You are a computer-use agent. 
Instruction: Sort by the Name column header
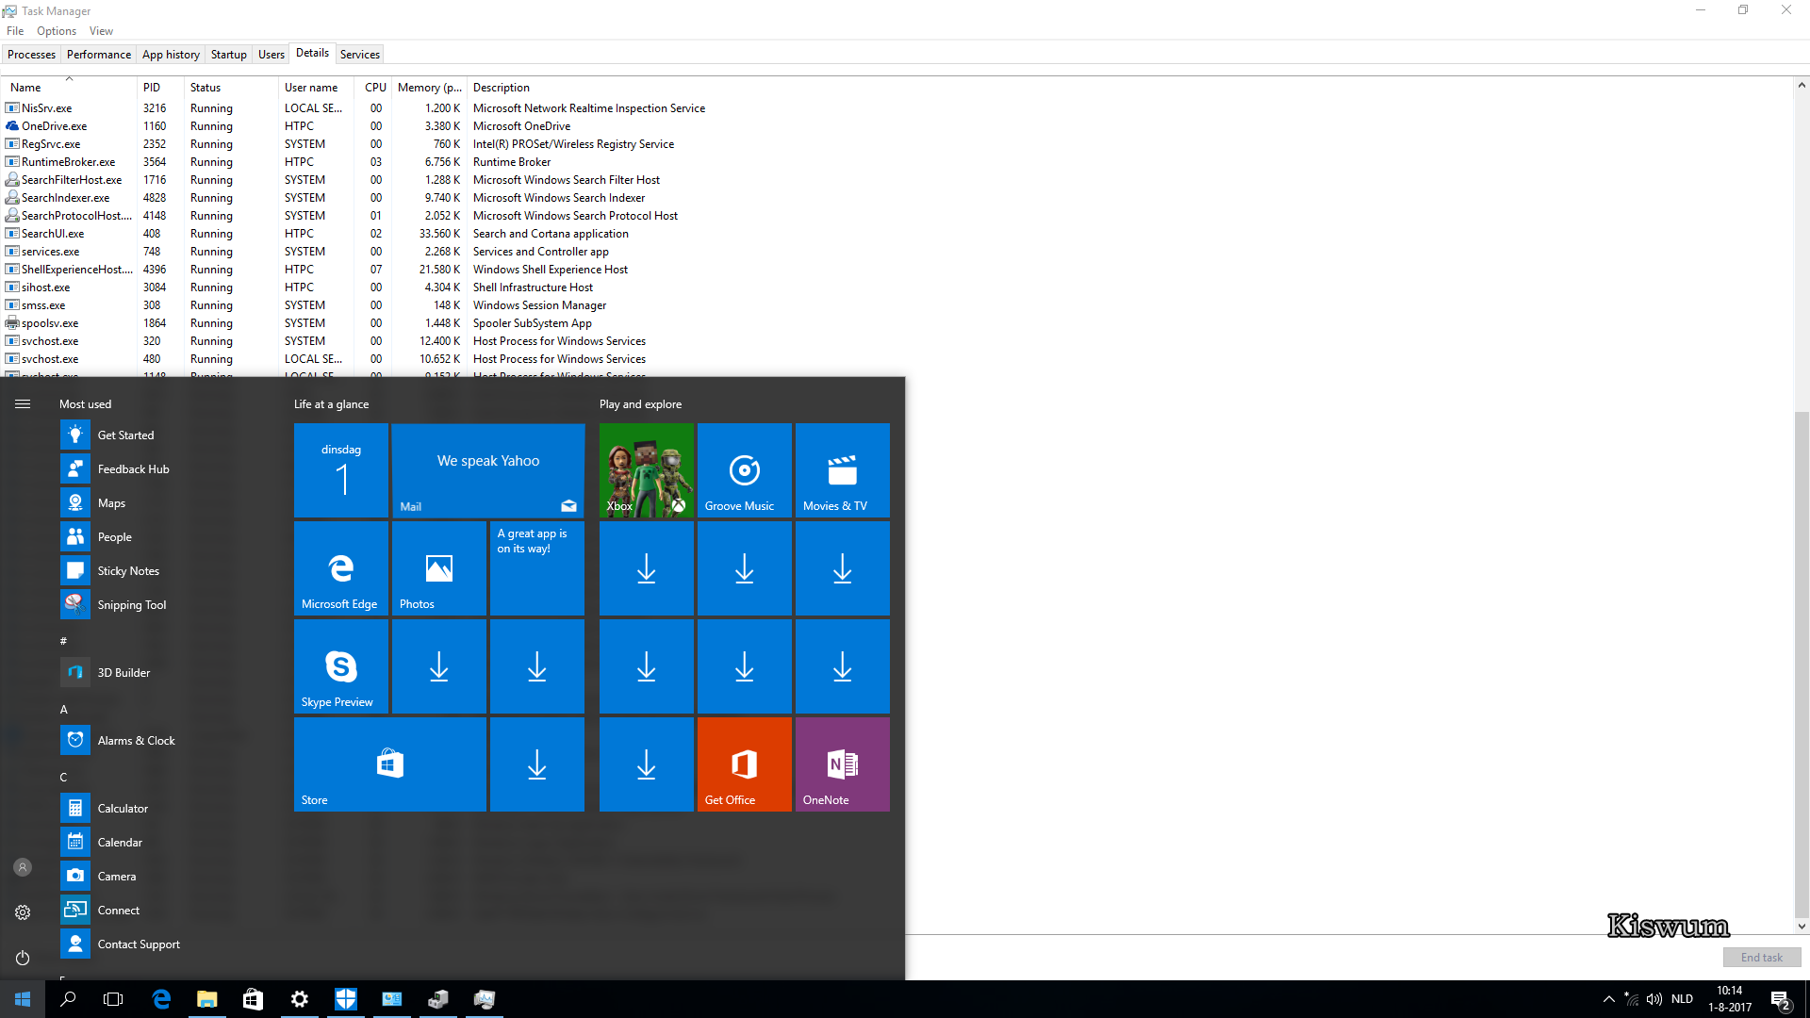[x=69, y=87]
